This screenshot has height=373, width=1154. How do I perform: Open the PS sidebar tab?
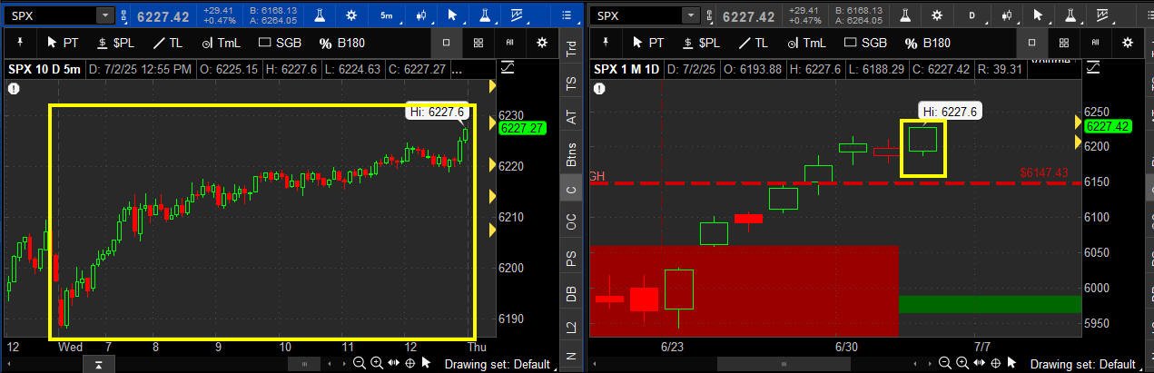571,258
